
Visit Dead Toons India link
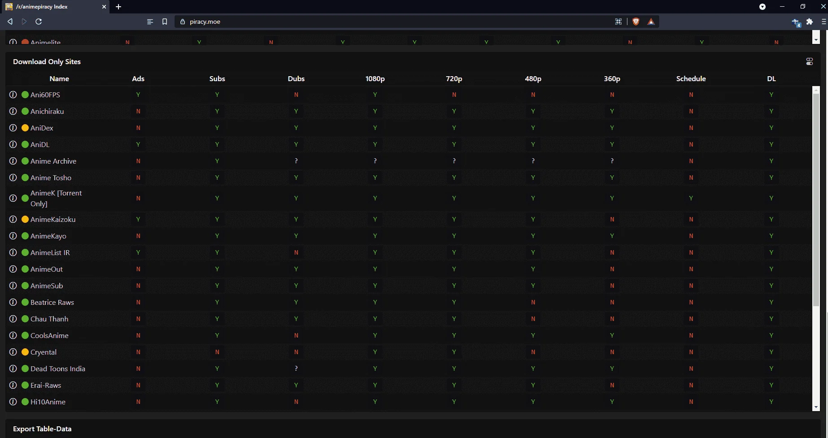(58, 369)
